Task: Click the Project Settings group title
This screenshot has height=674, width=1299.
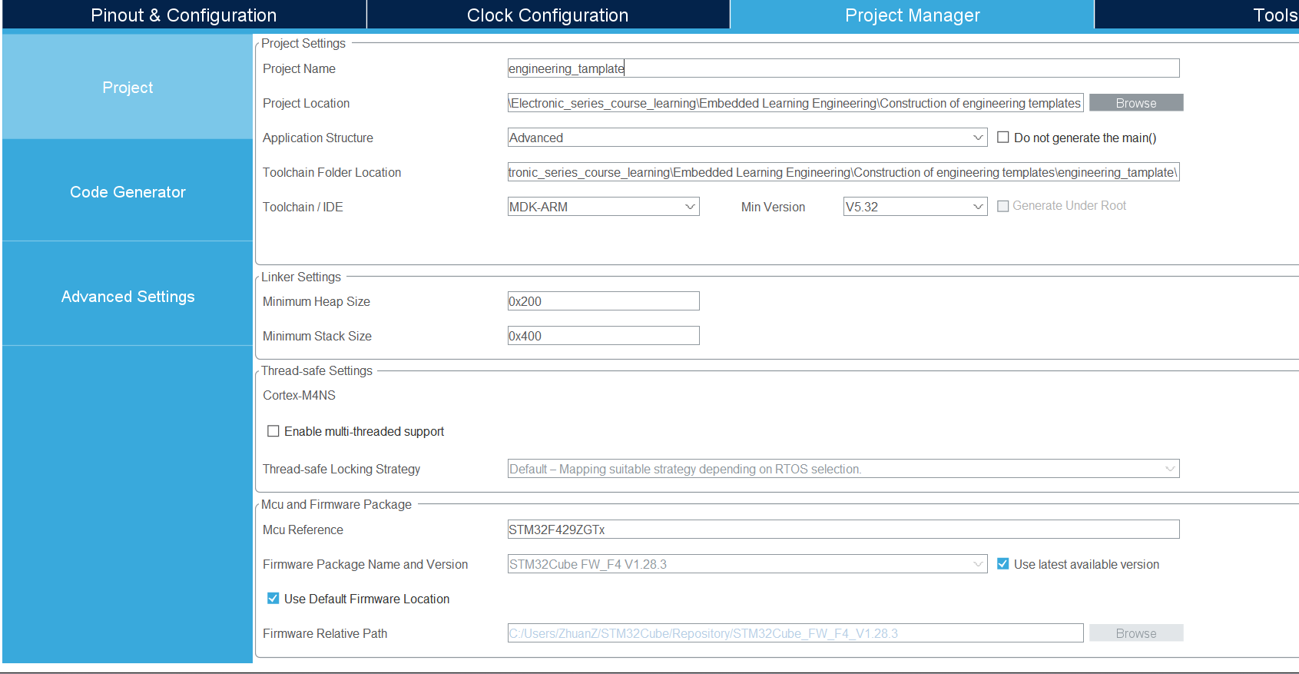Action: (x=303, y=43)
